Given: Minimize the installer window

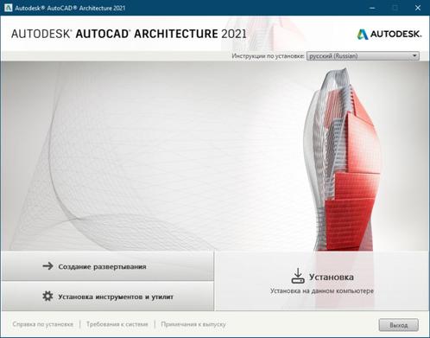Looking at the screenshot, I should click(x=372, y=8).
